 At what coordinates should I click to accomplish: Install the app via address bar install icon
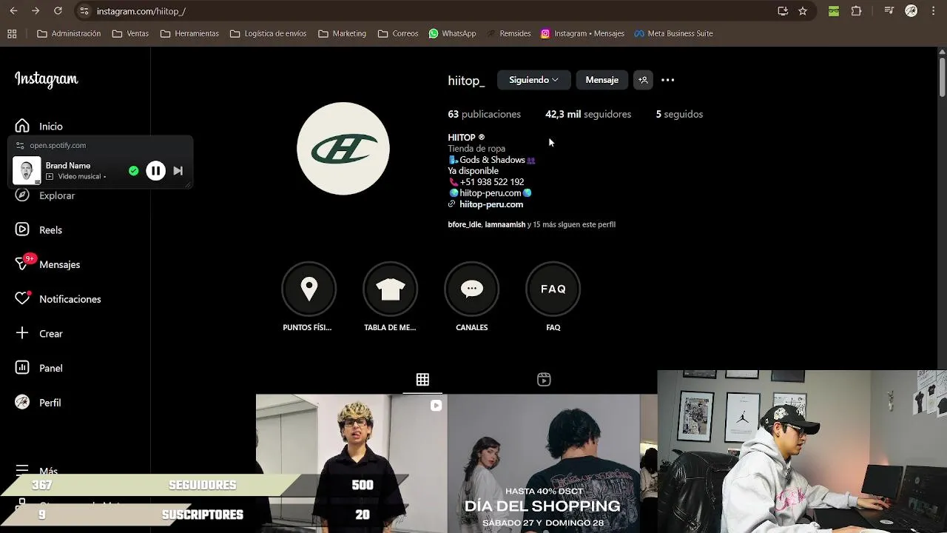(x=783, y=11)
